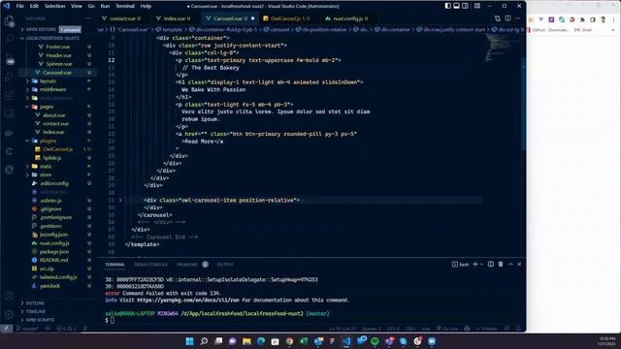Toggle bottom panel layout icon in title bar
The image size is (621, 349).
tap(456, 6)
